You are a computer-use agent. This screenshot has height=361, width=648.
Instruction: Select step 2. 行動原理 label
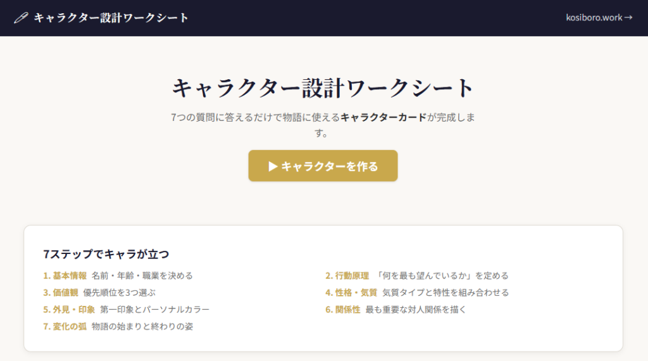pyautogui.click(x=347, y=275)
